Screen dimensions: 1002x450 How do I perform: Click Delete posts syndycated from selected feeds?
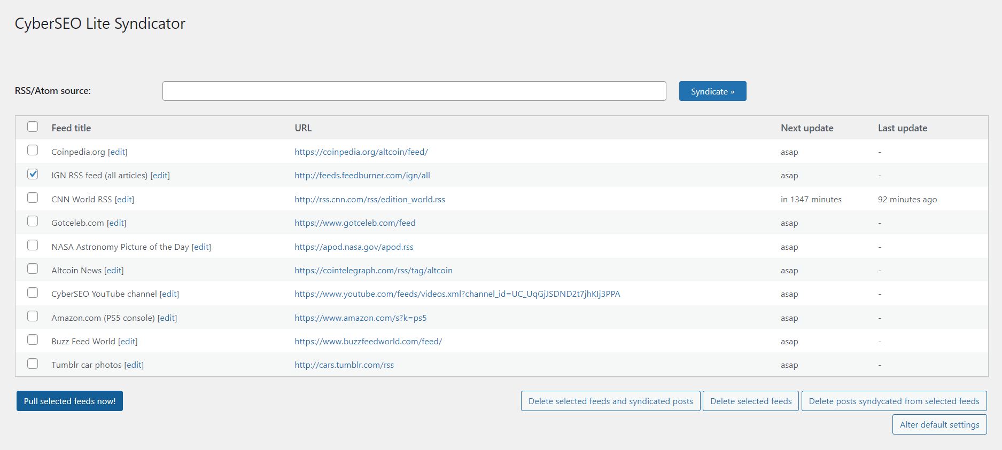click(894, 401)
